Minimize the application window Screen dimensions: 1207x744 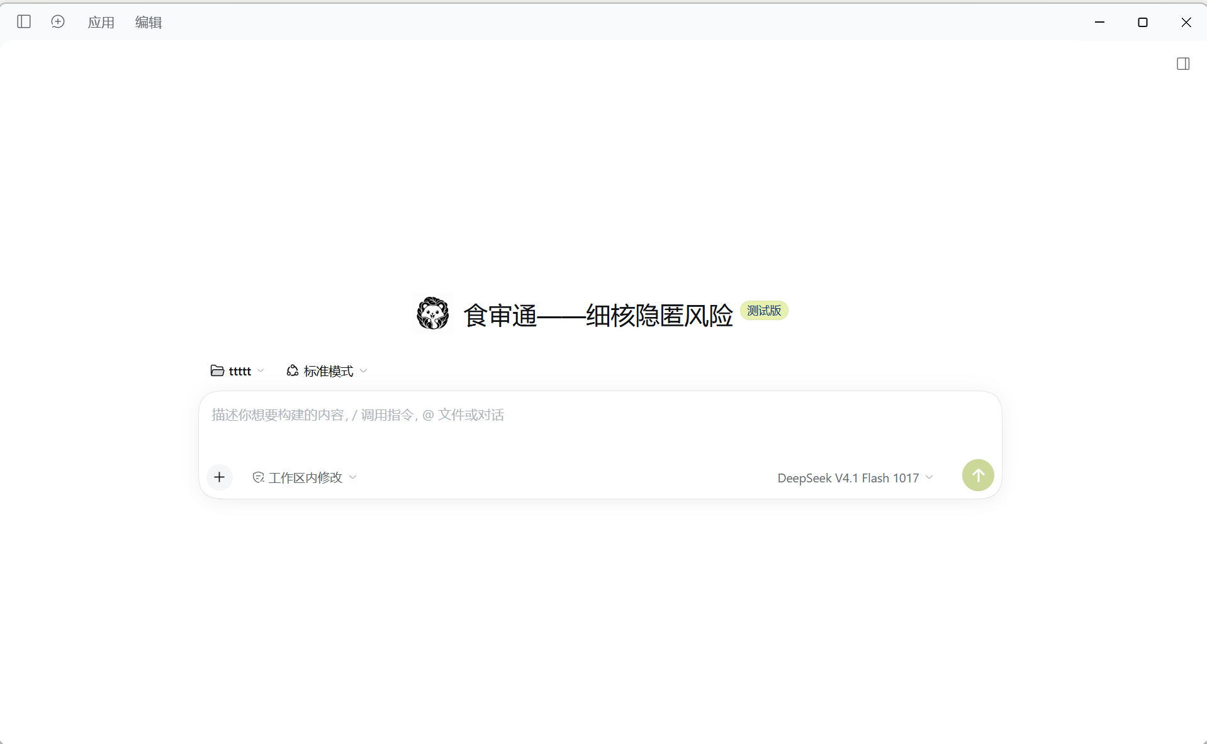click(x=1100, y=22)
